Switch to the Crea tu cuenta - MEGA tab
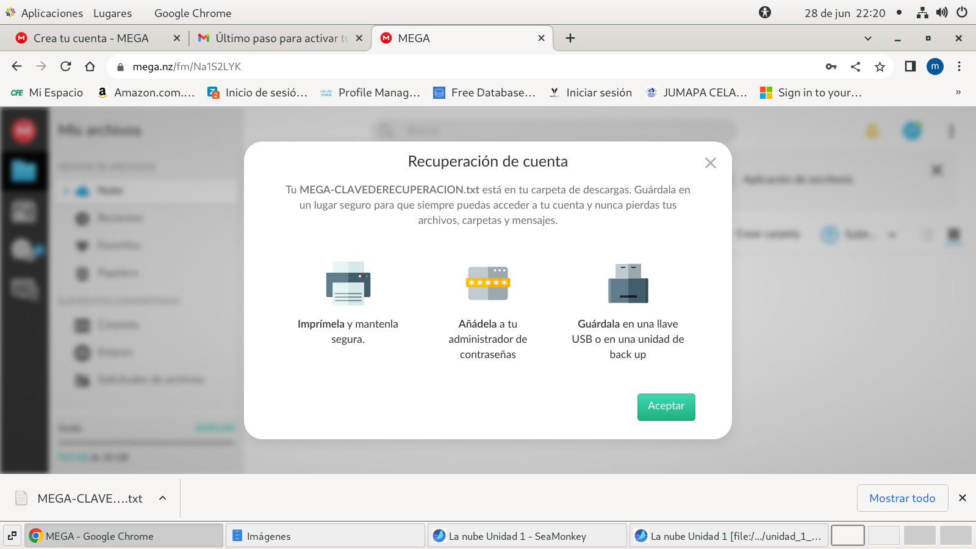 pos(91,38)
